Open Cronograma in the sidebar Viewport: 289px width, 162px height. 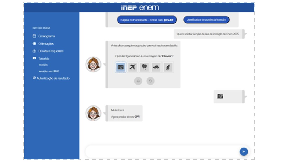pos(46,36)
